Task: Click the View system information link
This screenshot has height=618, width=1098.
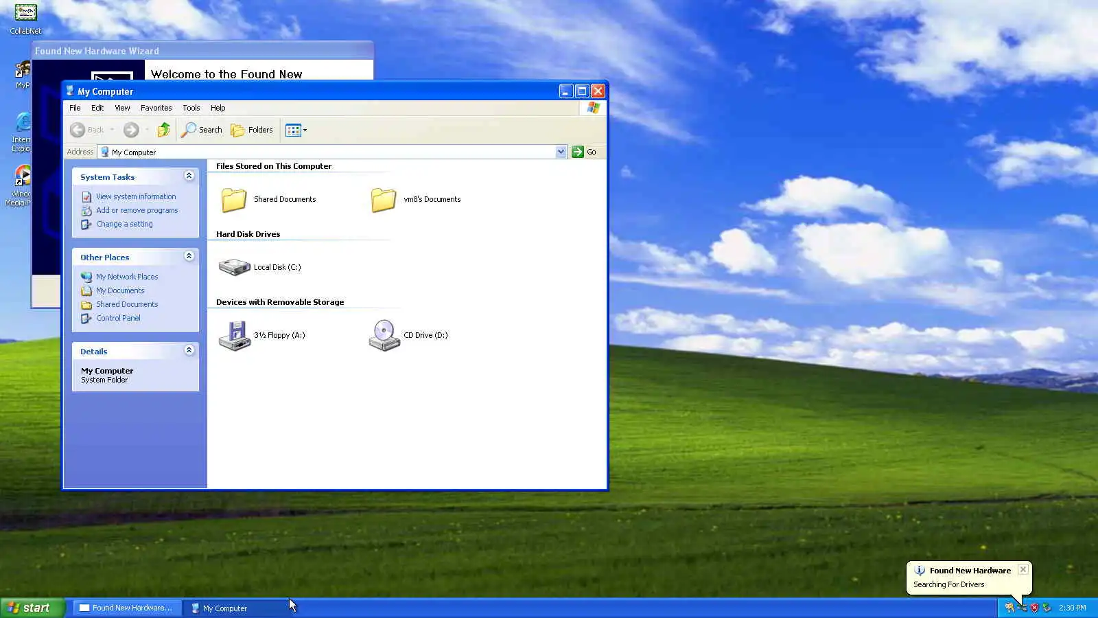Action: tap(136, 196)
